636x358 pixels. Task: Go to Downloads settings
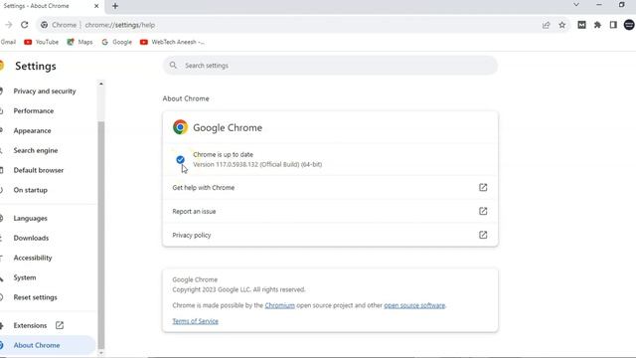[x=31, y=239]
